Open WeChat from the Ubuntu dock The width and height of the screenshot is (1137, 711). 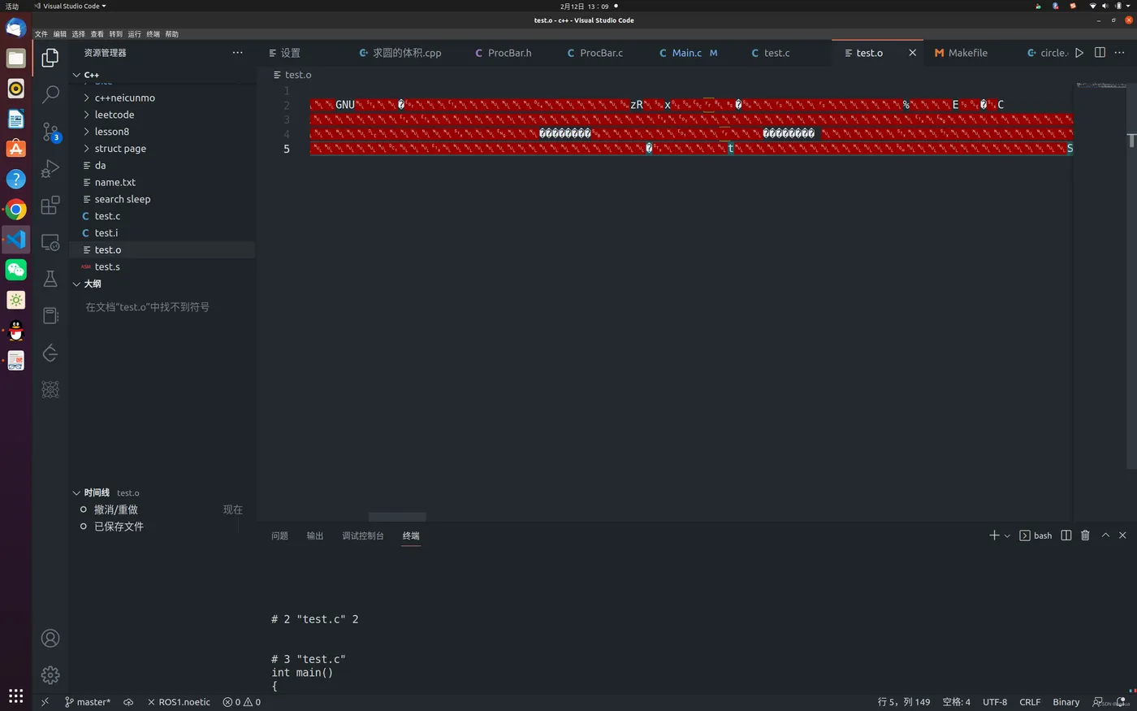pyautogui.click(x=15, y=270)
